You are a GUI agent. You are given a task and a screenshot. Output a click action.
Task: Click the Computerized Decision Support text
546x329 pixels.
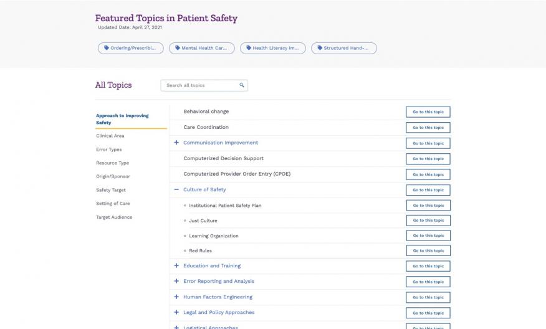click(224, 158)
